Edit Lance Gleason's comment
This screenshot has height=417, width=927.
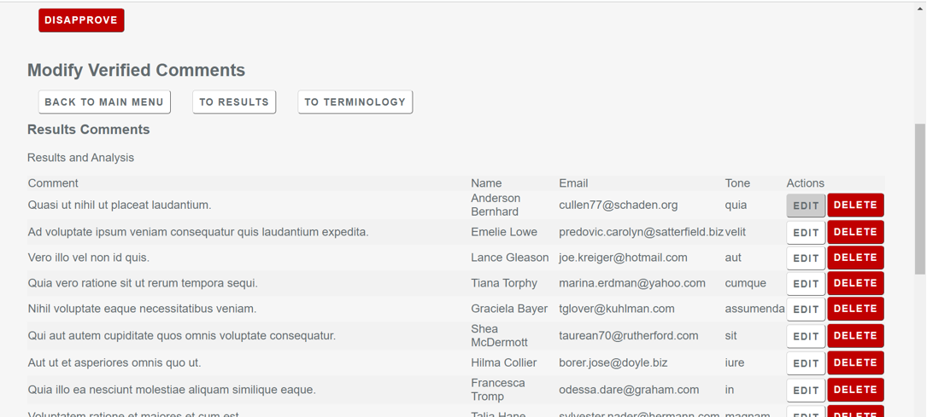tap(805, 258)
